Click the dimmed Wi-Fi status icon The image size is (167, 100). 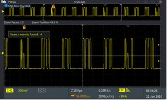(138, 2)
